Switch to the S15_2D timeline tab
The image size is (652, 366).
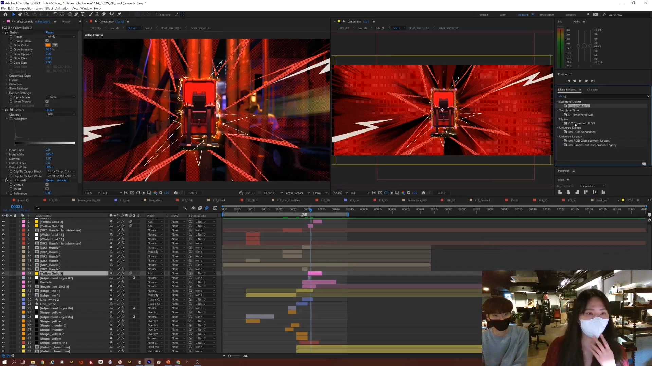53,200
